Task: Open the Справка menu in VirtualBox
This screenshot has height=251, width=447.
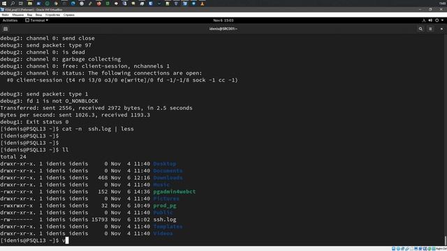Action: pyautogui.click(x=68, y=15)
